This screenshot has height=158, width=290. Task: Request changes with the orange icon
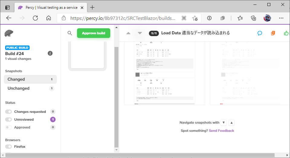coord(273,33)
